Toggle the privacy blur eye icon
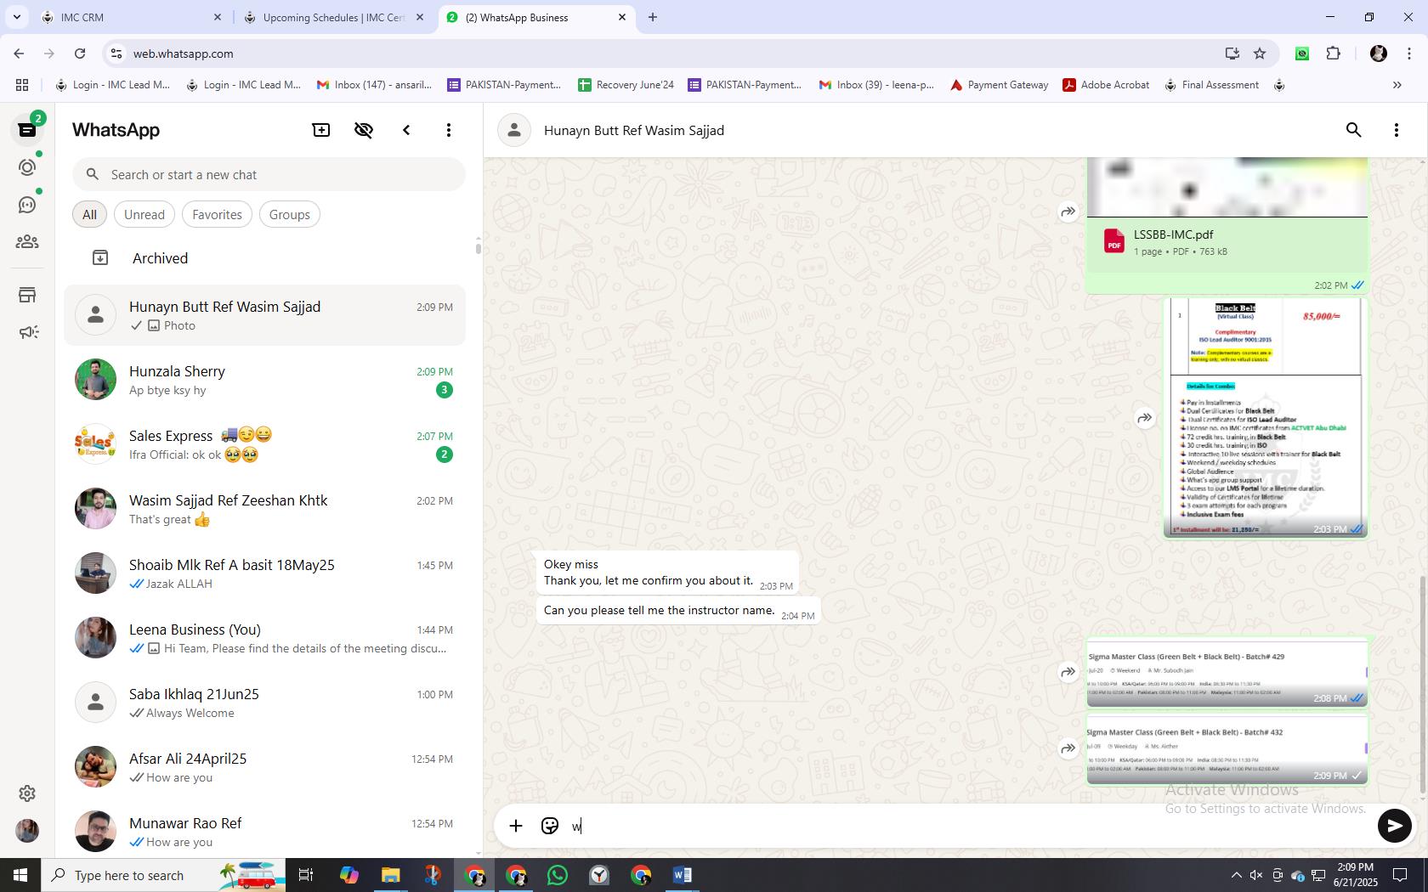 pyautogui.click(x=364, y=130)
